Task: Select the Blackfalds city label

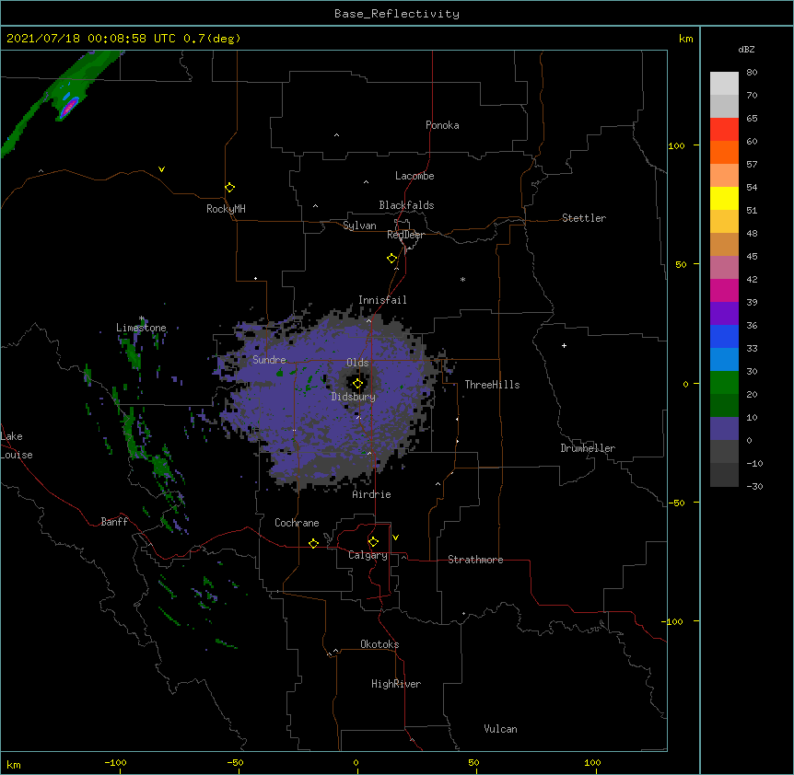Action: click(x=406, y=205)
